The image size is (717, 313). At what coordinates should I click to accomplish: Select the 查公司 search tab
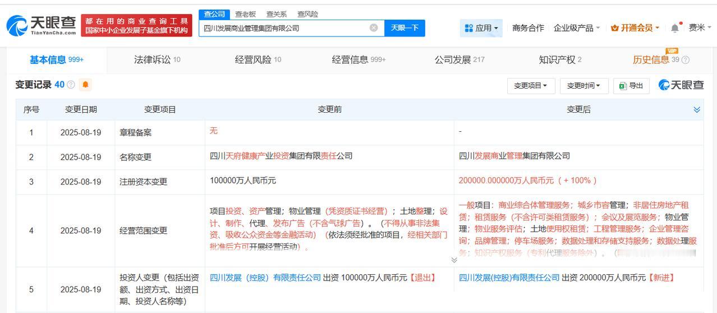pos(214,14)
